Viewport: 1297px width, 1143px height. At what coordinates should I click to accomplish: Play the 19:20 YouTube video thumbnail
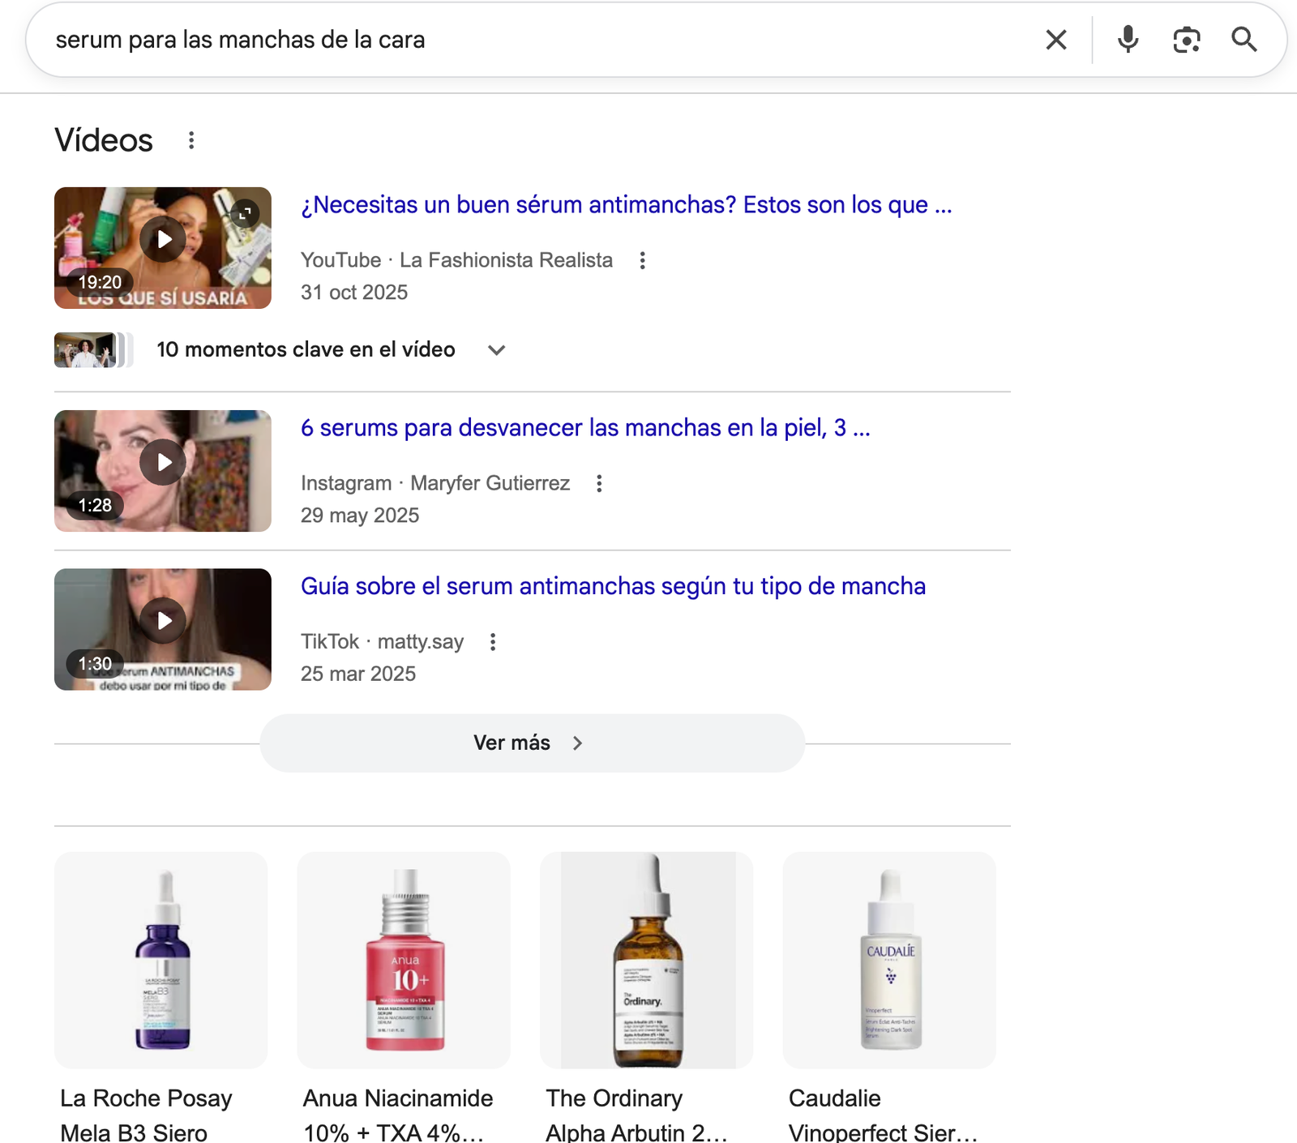[x=163, y=240]
